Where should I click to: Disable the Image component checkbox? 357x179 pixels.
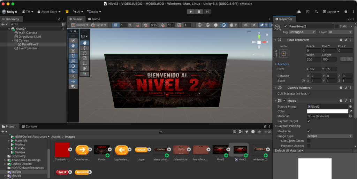pos(284,101)
